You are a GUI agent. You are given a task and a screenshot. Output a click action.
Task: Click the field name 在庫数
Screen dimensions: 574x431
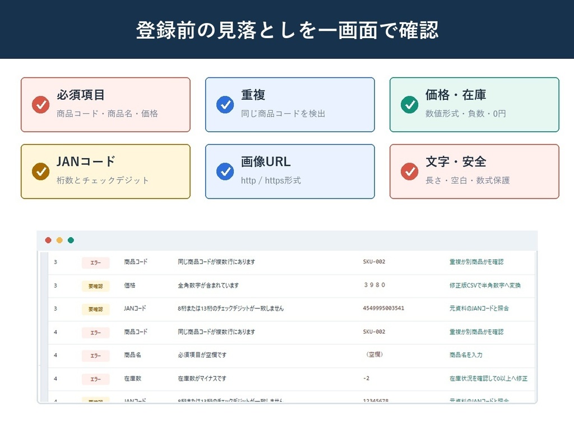[132, 379]
